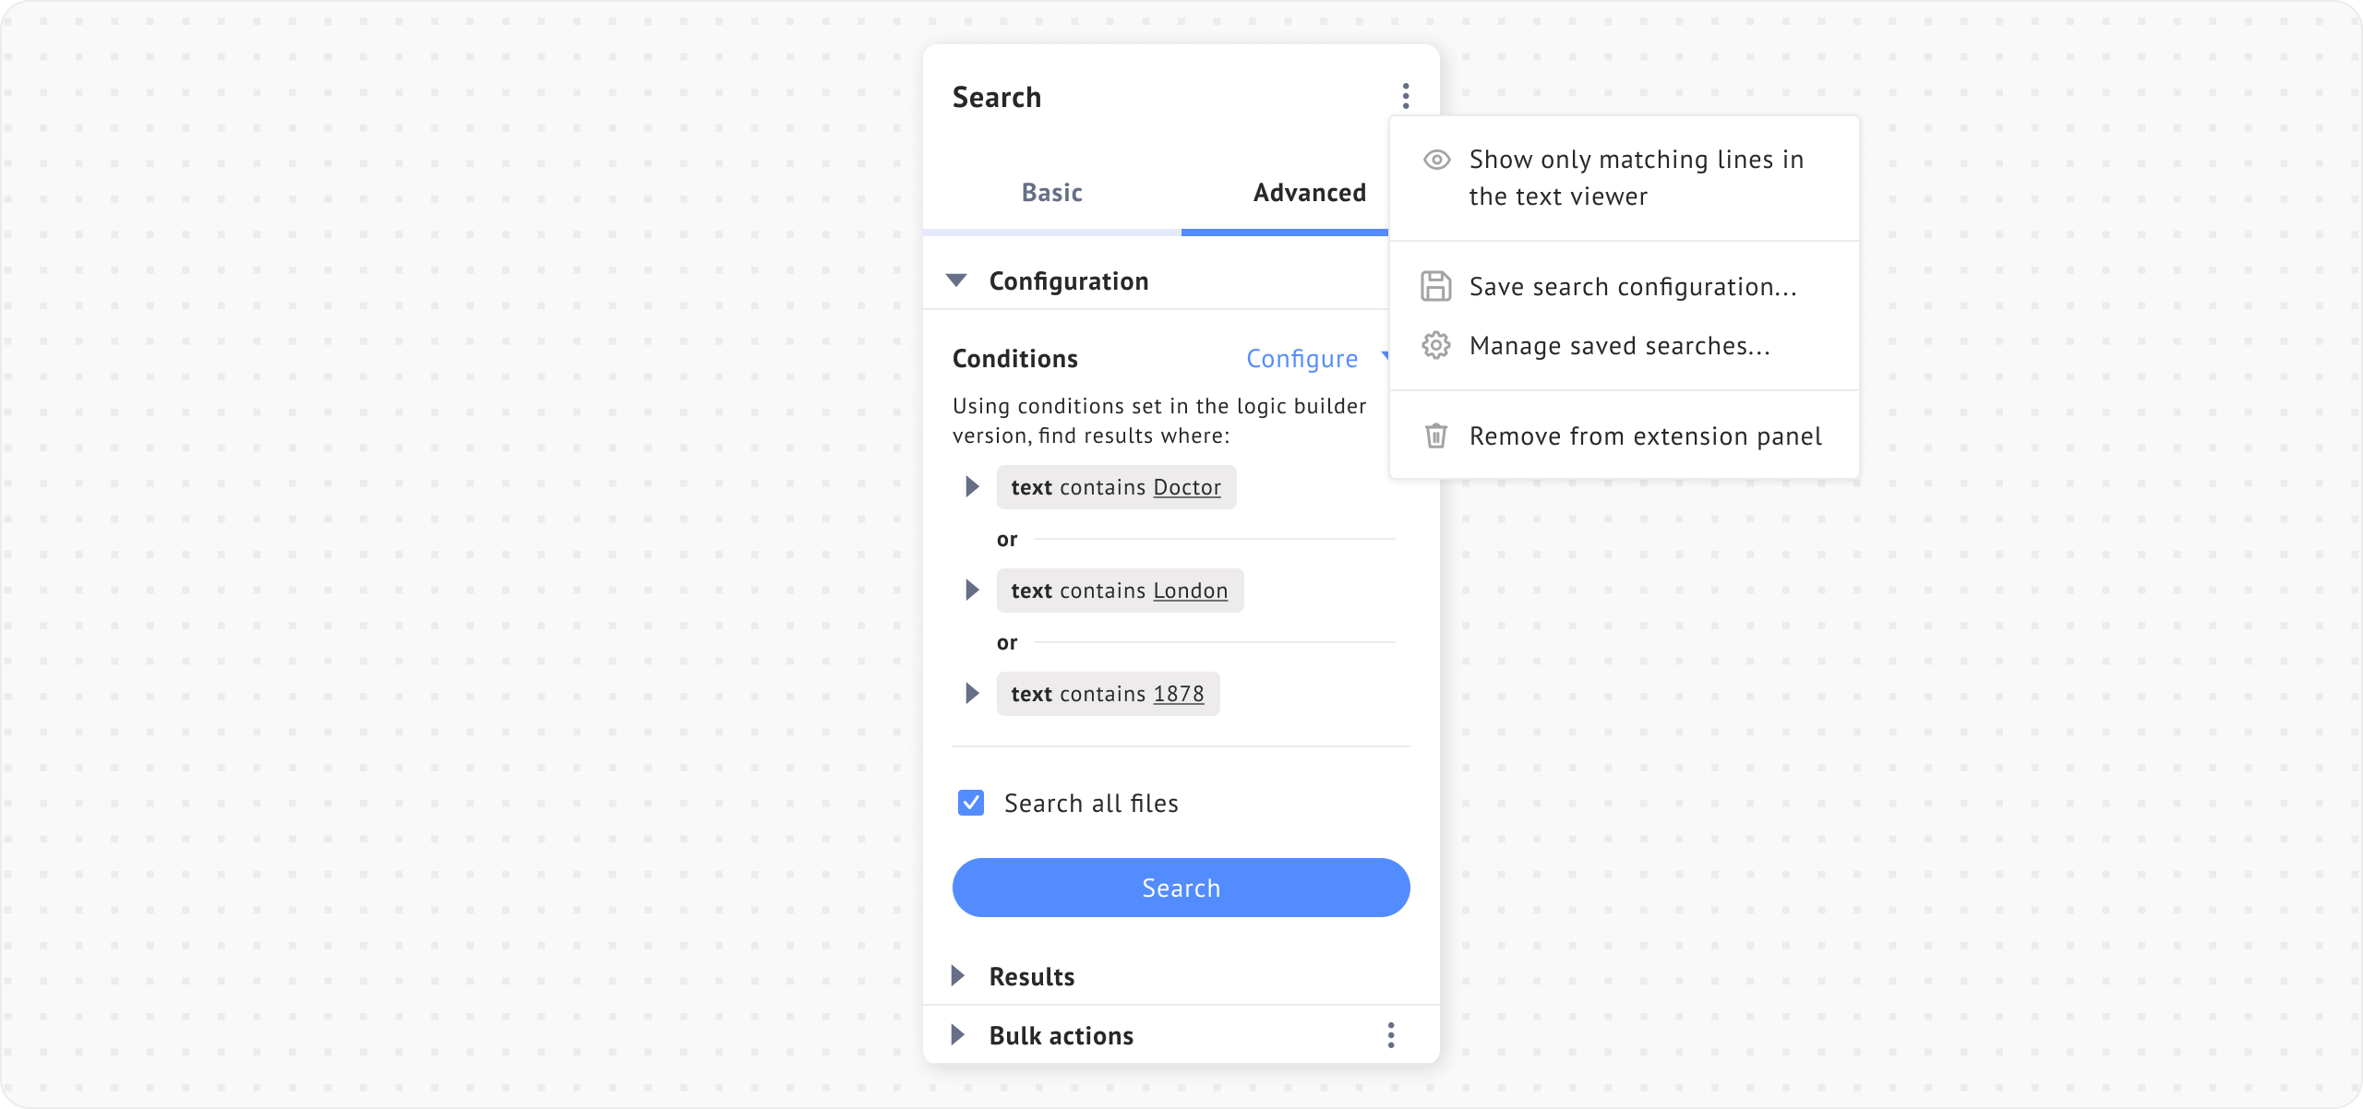Expand the text contains 1878 condition
The image size is (2363, 1109).
coord(972,694)
